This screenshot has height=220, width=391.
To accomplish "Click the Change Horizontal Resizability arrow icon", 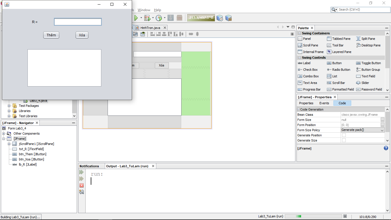I will 191,34.
